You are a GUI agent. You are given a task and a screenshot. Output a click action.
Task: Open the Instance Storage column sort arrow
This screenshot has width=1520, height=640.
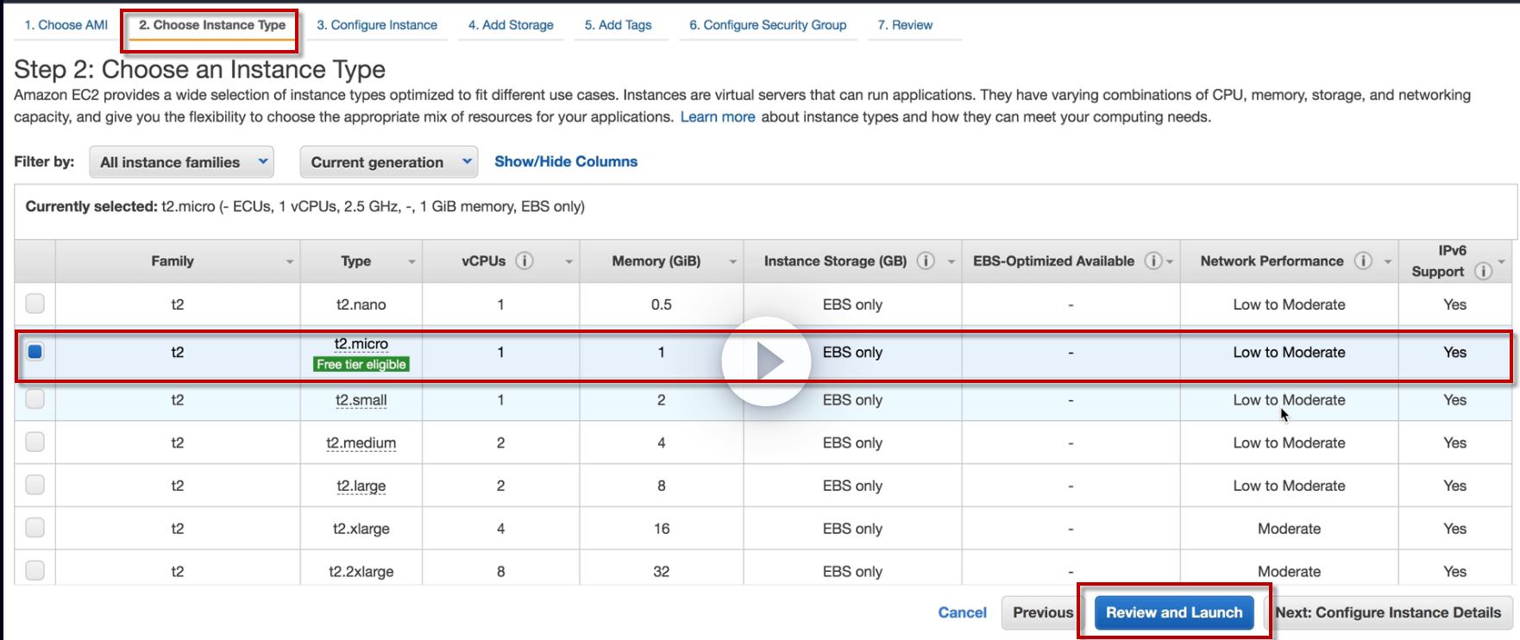[951, 262]
